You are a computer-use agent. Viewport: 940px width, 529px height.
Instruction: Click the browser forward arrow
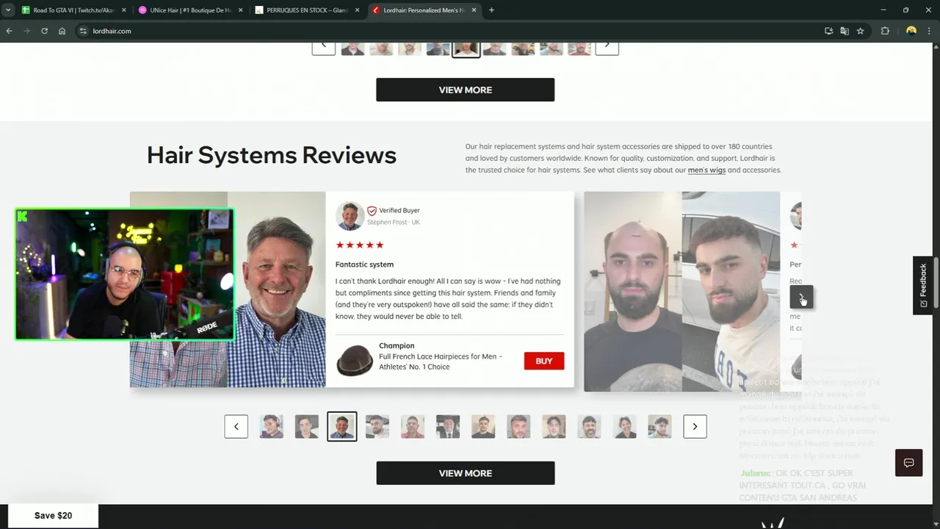click(x=26, y=31)
